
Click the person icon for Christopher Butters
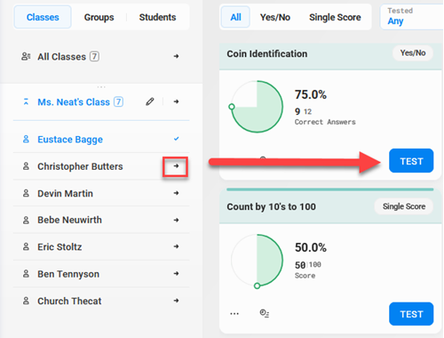point(26,166)
